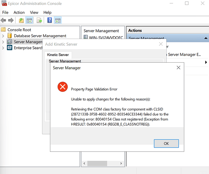Expand Database Server Management node
Viewport: 209px width, 174px height.
[3, 36]
